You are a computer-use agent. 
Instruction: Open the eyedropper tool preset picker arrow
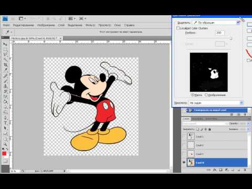pos(12,32)
